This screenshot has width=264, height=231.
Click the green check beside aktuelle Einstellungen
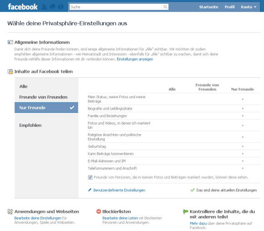pos(192,190)
